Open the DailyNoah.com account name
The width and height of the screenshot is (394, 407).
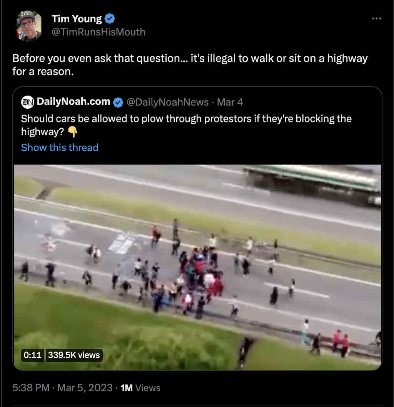point(73,101)
